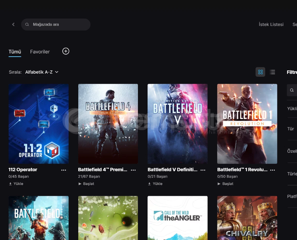Click the 112 Operator title text

click(x=23, y=170)
